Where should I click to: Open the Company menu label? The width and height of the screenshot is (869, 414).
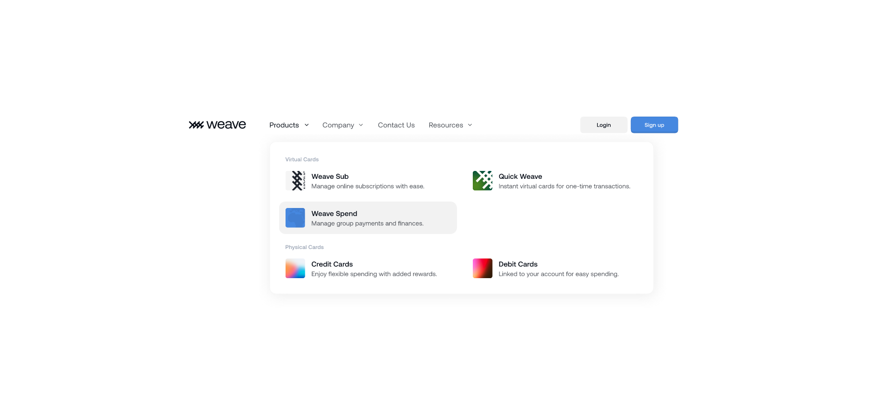click(x=338, y=125)
